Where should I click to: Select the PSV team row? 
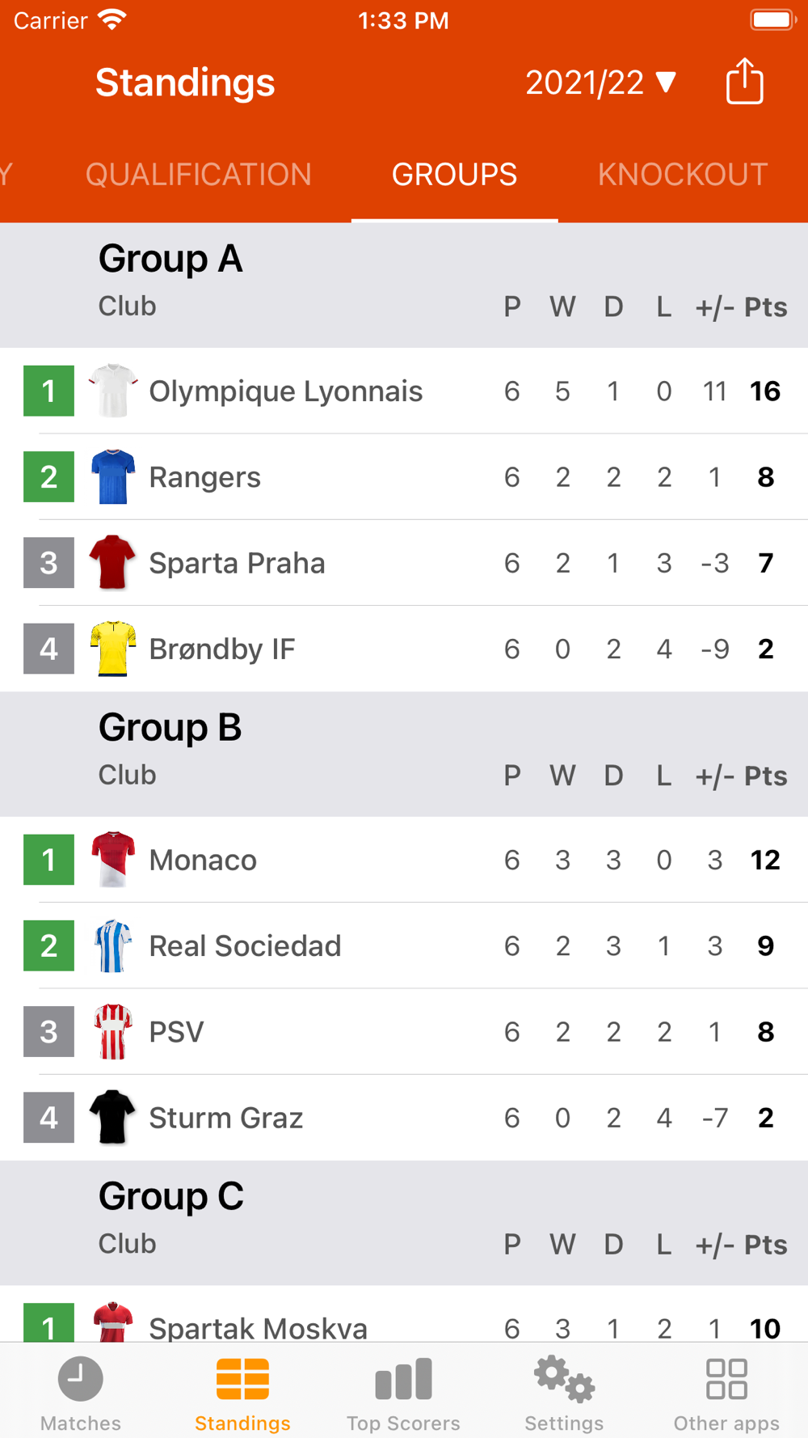point(404,1031)
